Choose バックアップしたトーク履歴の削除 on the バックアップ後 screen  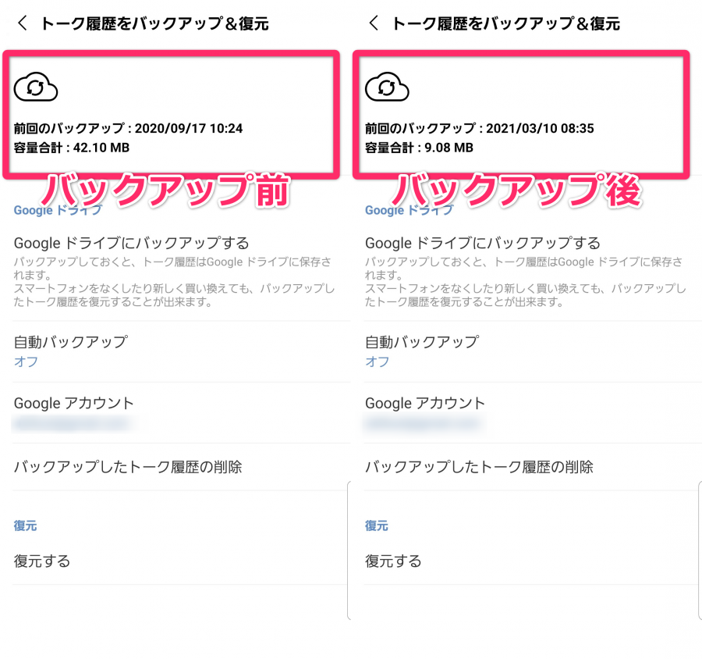(x=479, y=467)
